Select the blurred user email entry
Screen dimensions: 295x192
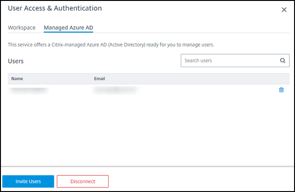tap(115, 90)
